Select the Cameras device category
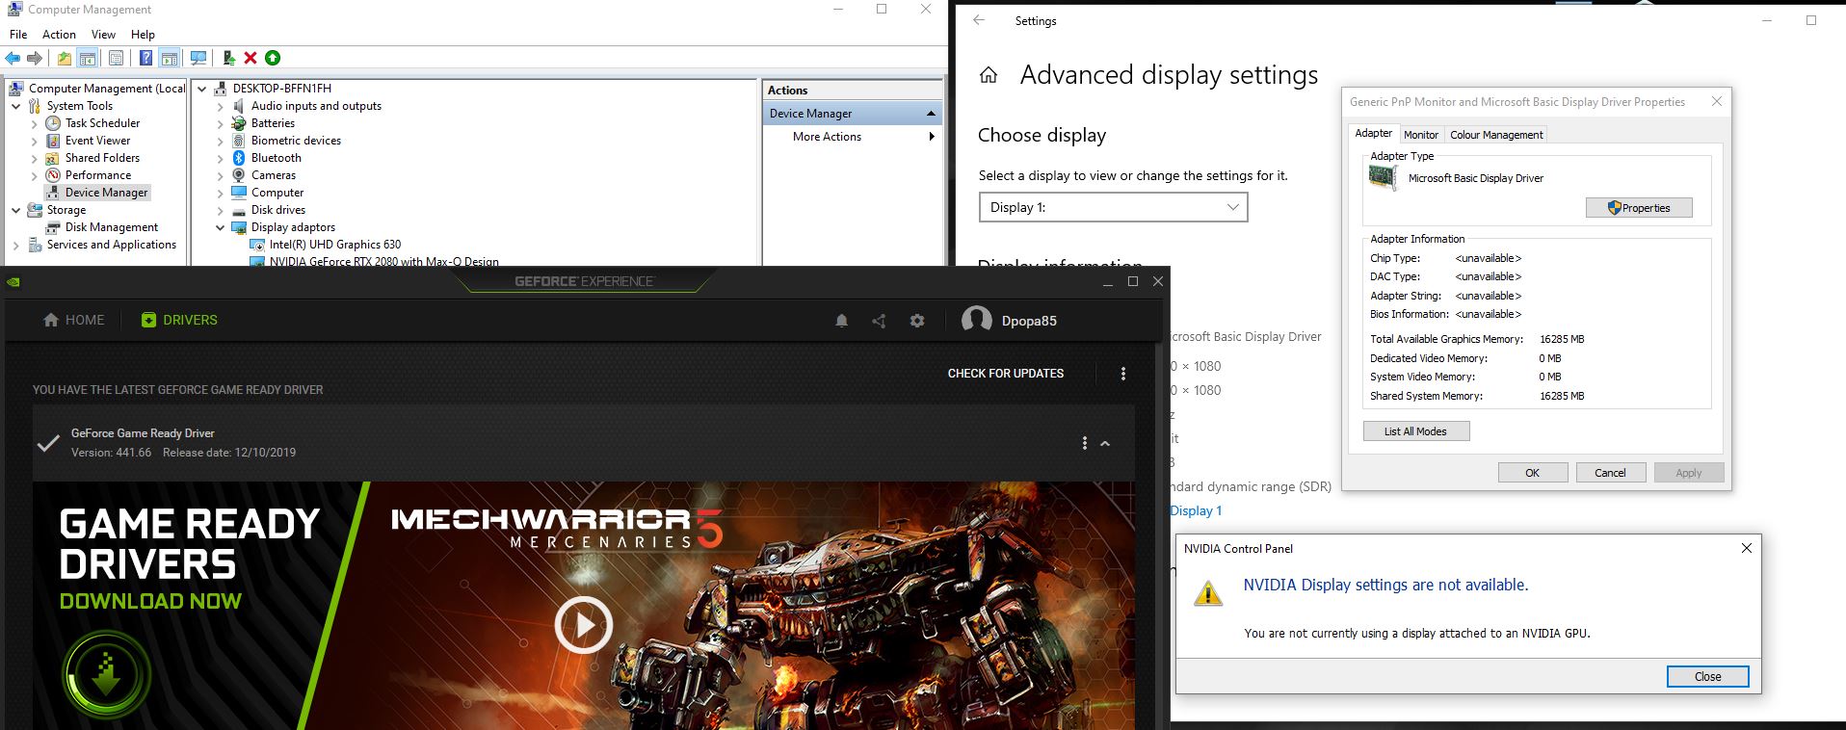This screenshot has height=730, width=1846. tap(274, 175)
